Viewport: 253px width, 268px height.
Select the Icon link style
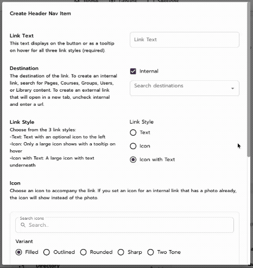[x=133, y=146]
